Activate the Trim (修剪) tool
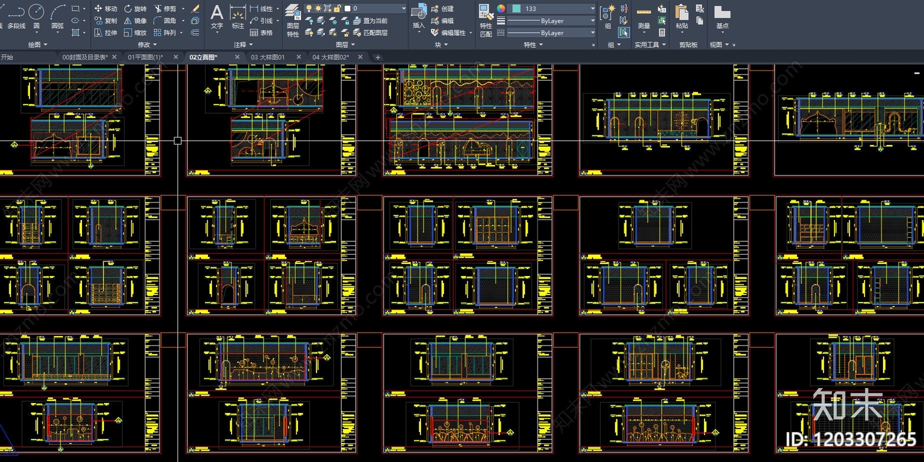 coord(165,9)
